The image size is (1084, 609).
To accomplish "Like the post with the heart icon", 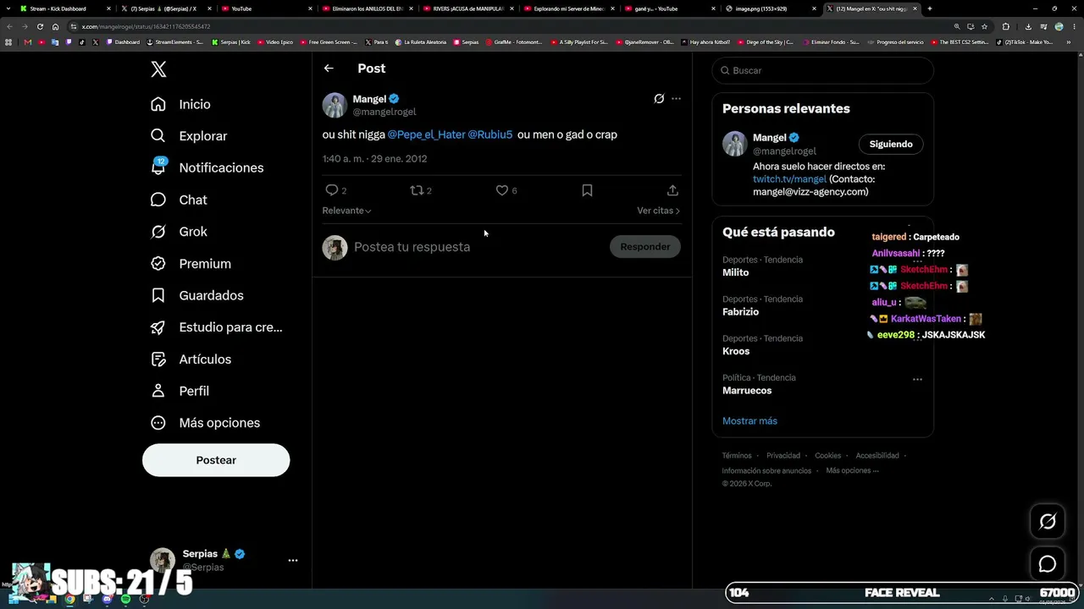I will pyautogui.click(x=502, y=190).
